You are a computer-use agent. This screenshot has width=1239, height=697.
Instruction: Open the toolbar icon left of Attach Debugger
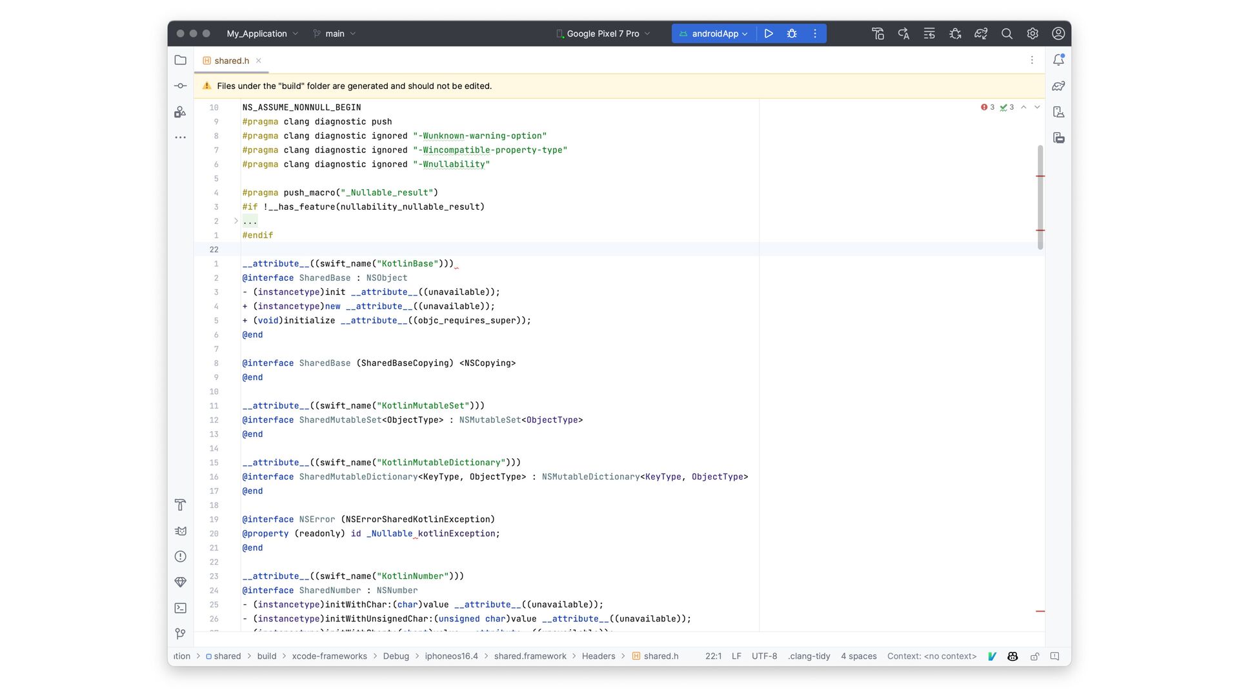pos(929,34)
